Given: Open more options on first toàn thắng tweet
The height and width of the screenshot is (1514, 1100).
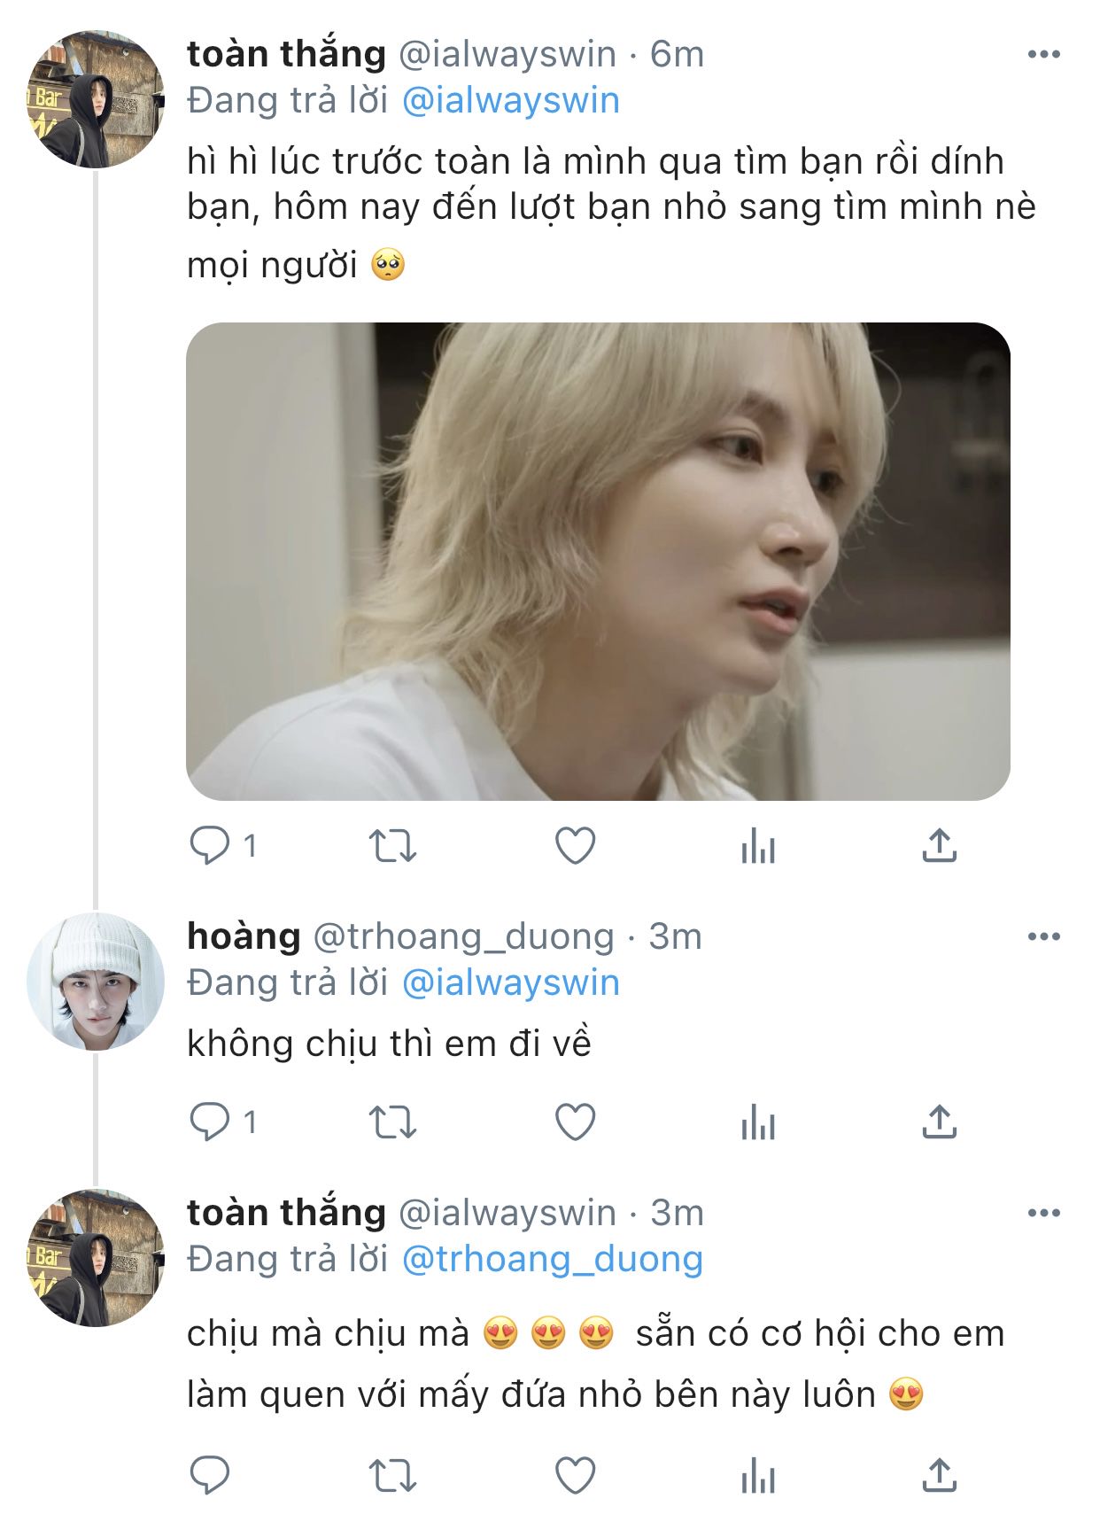Looking at the screenshot, I should [1043, 55].
